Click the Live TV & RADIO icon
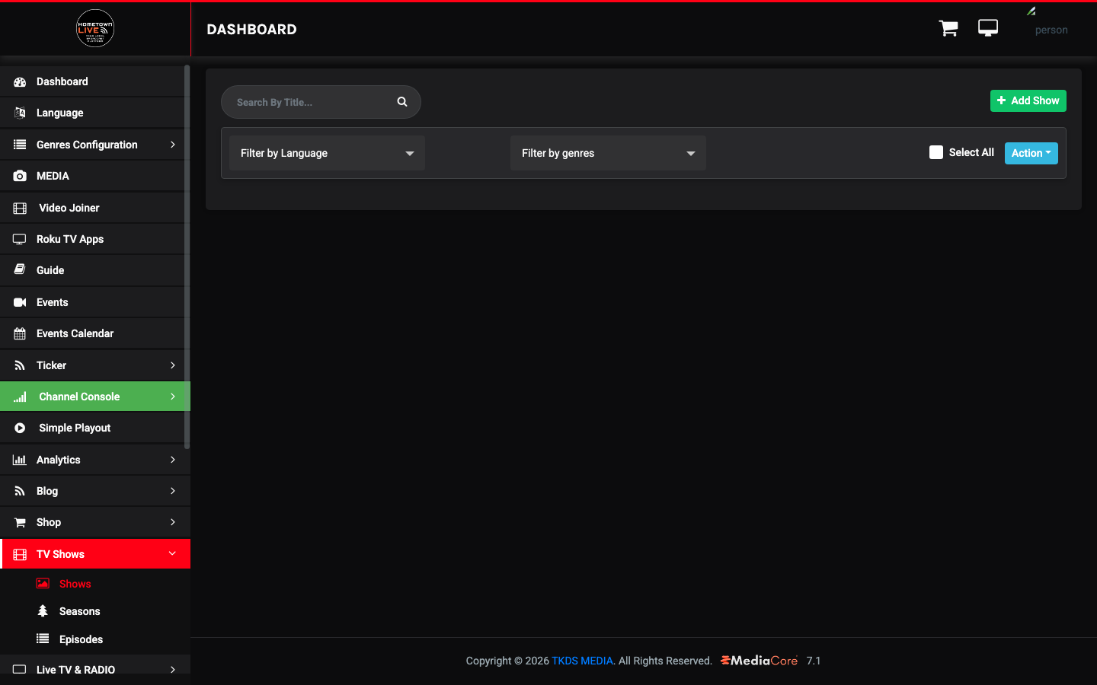Viewport: 1097px width, 685px height. pos(20,670)
